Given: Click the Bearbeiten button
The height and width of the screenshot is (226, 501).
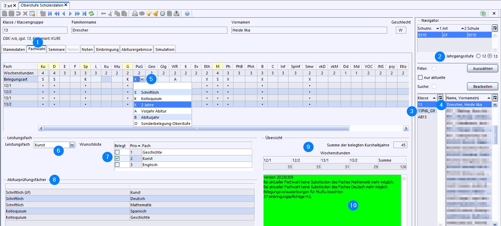Looking at the screenshot, I should (x=482, y=86).
